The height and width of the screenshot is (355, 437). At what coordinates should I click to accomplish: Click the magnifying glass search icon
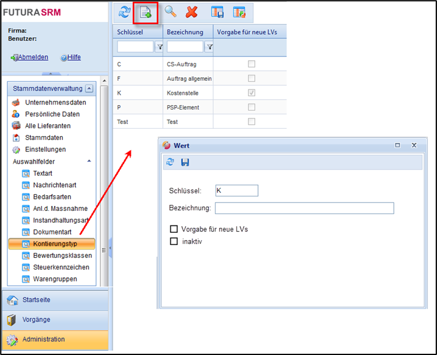(x=171, y=12)
